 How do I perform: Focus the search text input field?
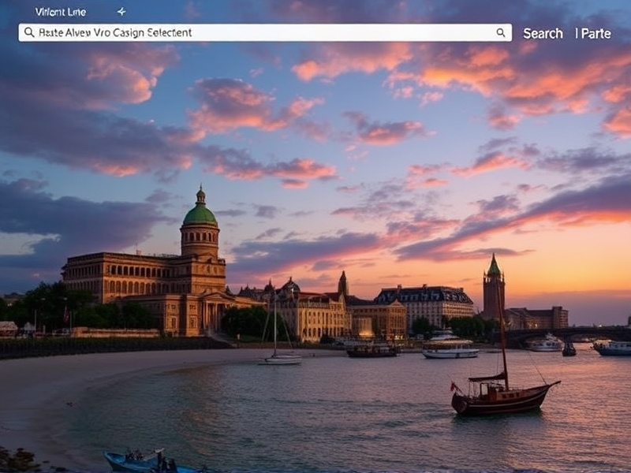260,32
